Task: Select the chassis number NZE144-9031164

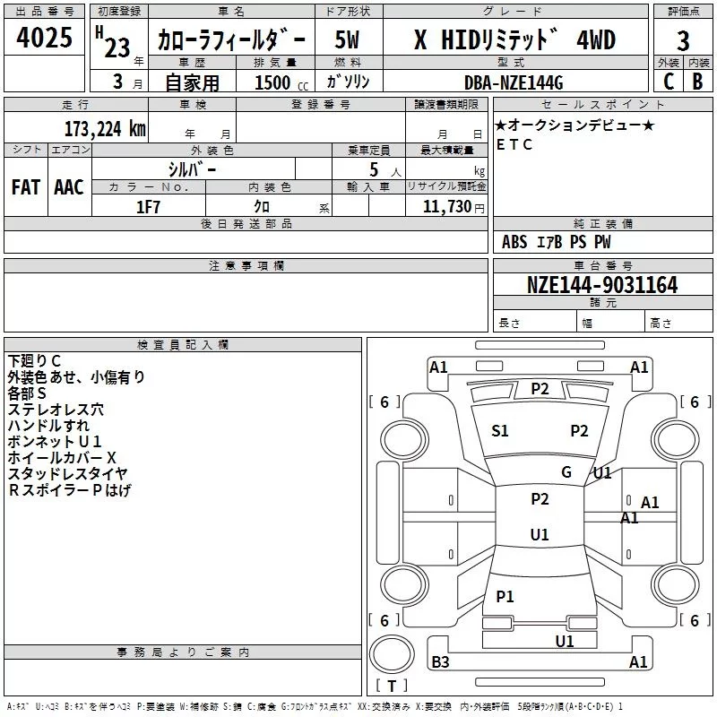Action: click(x=601, y=286)
